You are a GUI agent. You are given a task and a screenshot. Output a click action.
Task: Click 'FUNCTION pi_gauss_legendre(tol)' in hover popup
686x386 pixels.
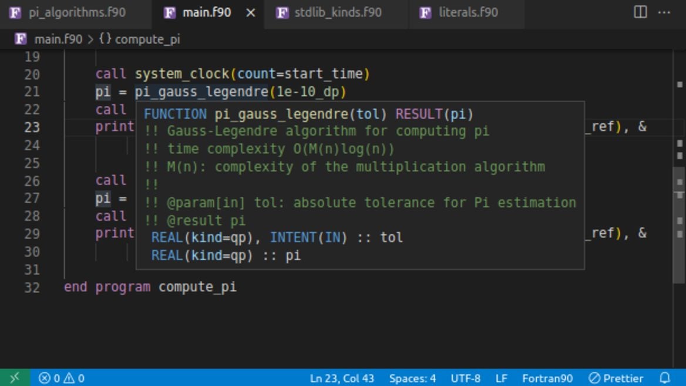coord(265,114)
